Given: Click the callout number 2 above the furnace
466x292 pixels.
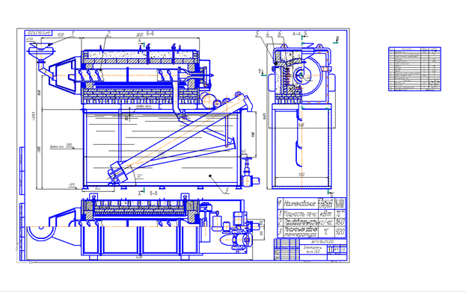Looking at the screenshot, I should pos(108,34).
